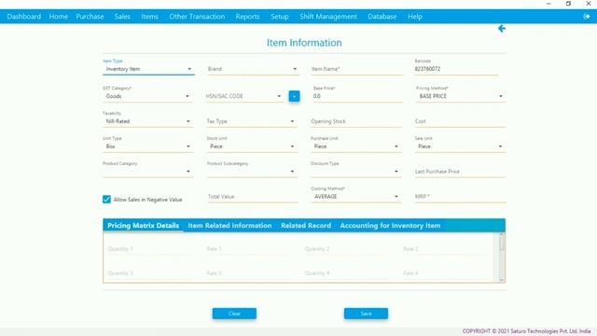The height and width of the screenshot is (336, 597).
Task: Click the pricing matrix scroll-down arrow
Action: 502,280
